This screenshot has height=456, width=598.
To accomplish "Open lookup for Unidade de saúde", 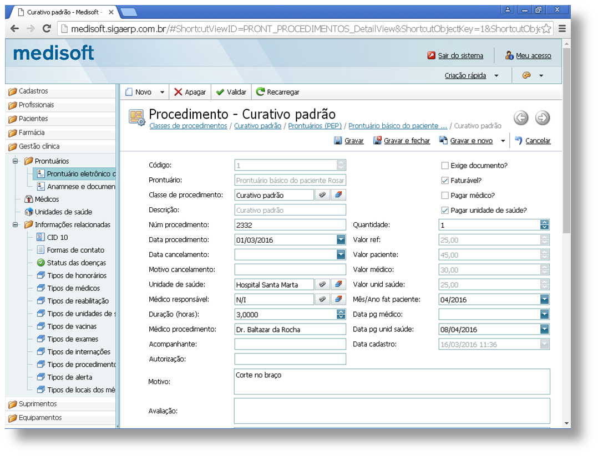I will 322,285.
